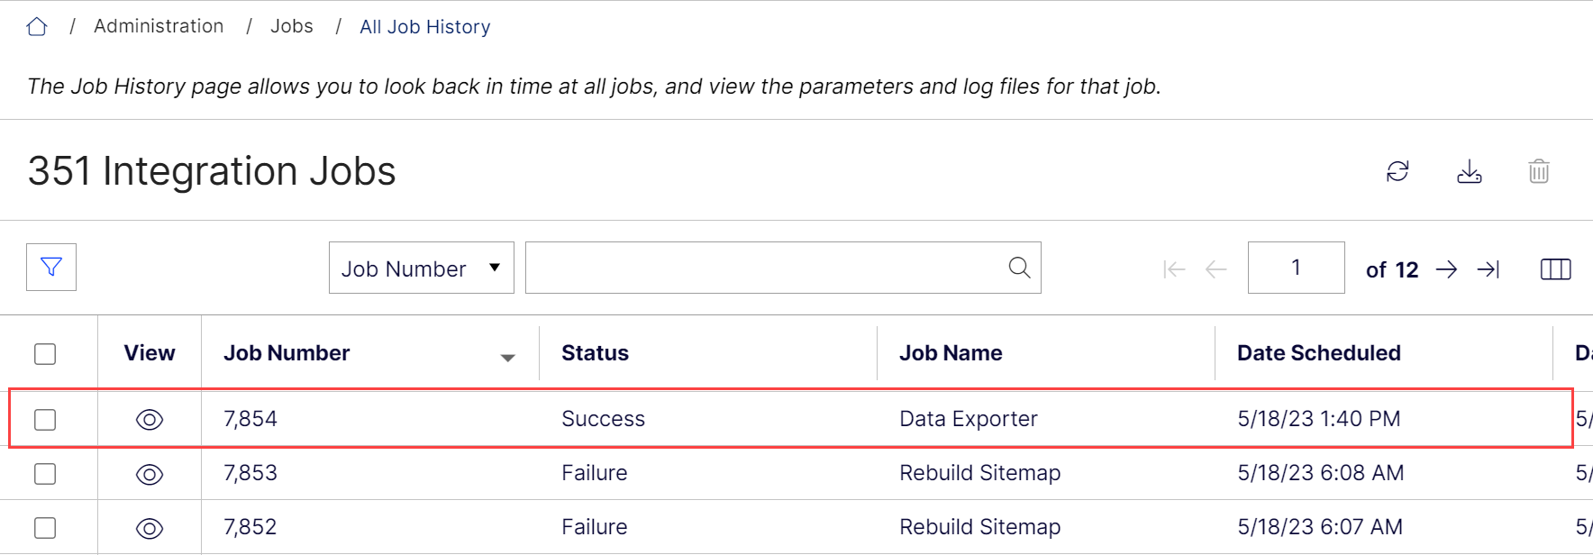Screen dimensions: 1593x555
Task: Open the filter funnel panel
Action: click(x=51, y=267)
